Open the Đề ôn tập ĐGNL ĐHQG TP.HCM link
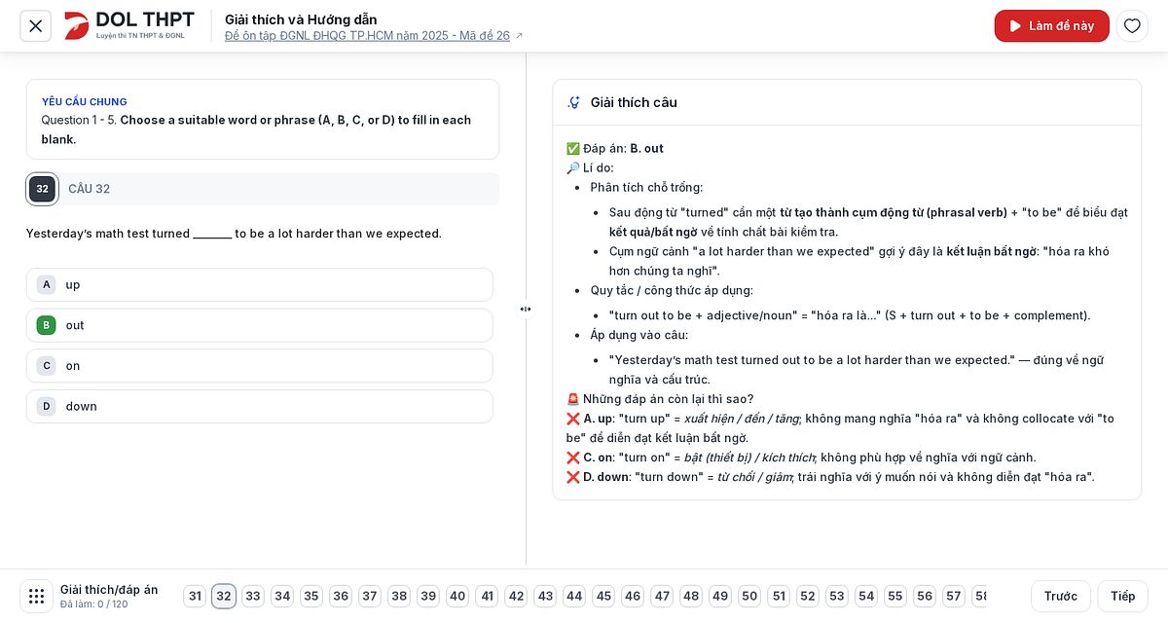The width and height of the screenshot is (1168, 623). 367,36
